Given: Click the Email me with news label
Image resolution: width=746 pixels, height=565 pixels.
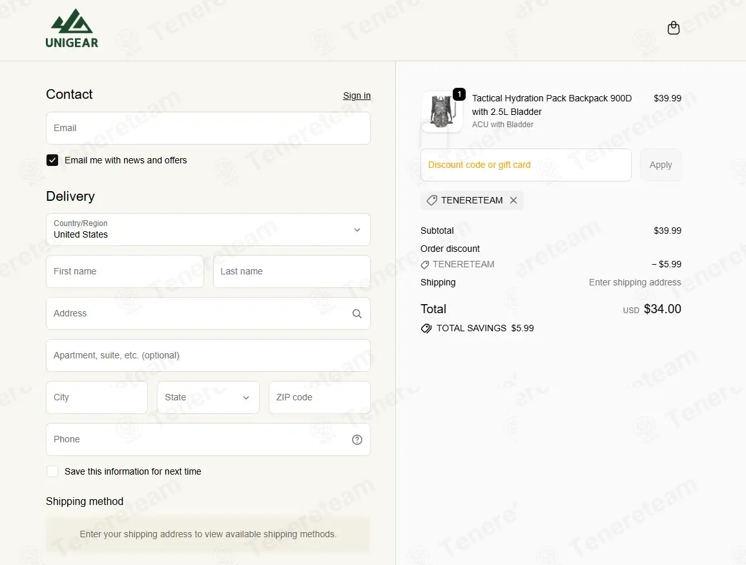Looking at the screenshot, I should tap(125, 160).
